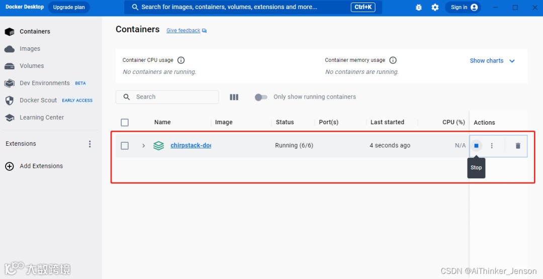The height and width of the screenshot is (279, 543).
Task: Click the top global search bar
Action: pyautogui.click(x=253, y=7)
